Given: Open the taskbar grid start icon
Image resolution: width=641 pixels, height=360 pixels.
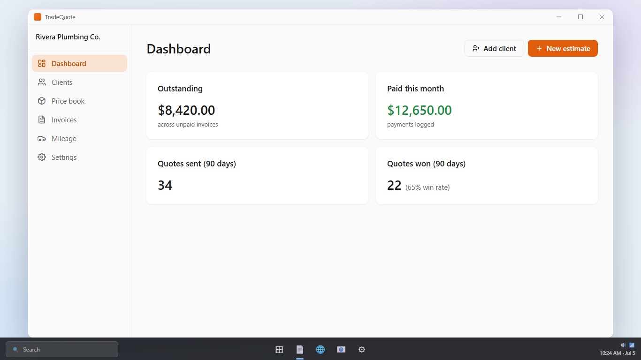Looking at the screenshot, I should [x=279, y=349].
